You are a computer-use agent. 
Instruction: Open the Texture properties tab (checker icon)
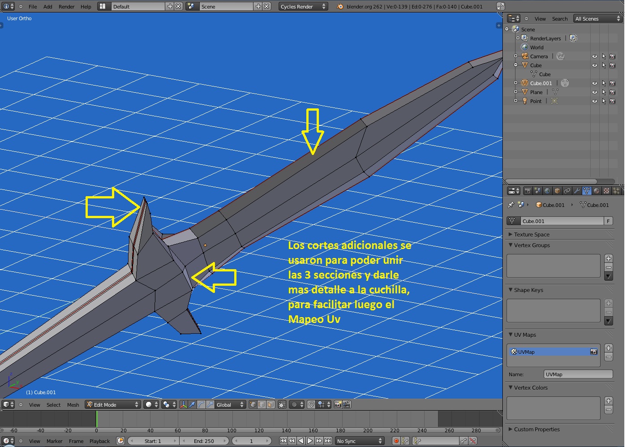point(606,191)
